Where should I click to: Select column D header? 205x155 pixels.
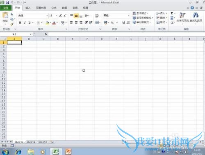click(x=58, y=39)
